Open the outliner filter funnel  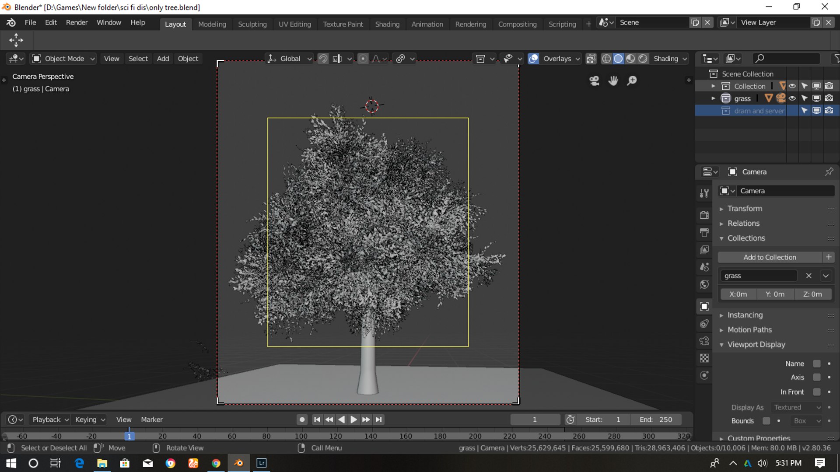pyautogui.click(x=836, y=59)
